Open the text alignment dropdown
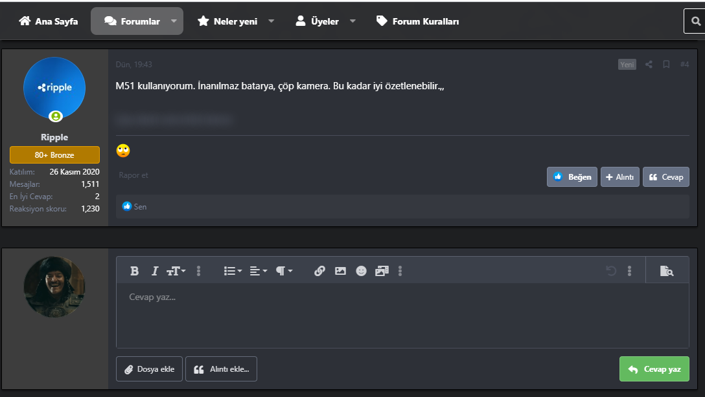Image resolution: width=705 pixels, height=397 pixels. pyautogui.click(x=258, y=271)
